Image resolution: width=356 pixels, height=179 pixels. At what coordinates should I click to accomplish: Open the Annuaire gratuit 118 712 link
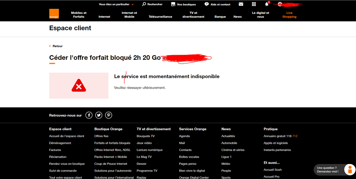click(x=280, y=136)
